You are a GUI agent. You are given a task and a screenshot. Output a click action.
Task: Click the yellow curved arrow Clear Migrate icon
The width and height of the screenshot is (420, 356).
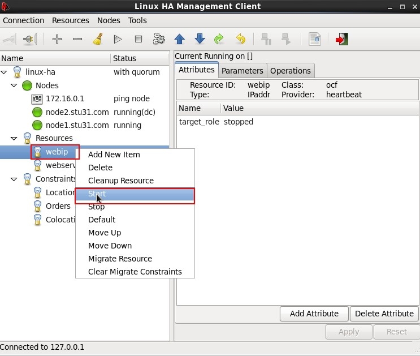[241, 39]
